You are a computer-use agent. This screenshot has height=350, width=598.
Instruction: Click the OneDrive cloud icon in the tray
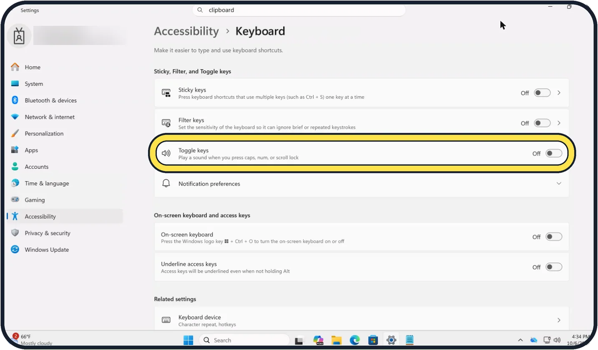click(x=534, y=340)
